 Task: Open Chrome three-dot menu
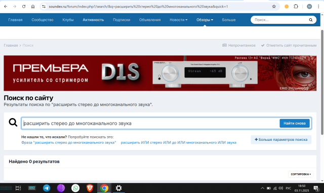click(x=318, y=7)
